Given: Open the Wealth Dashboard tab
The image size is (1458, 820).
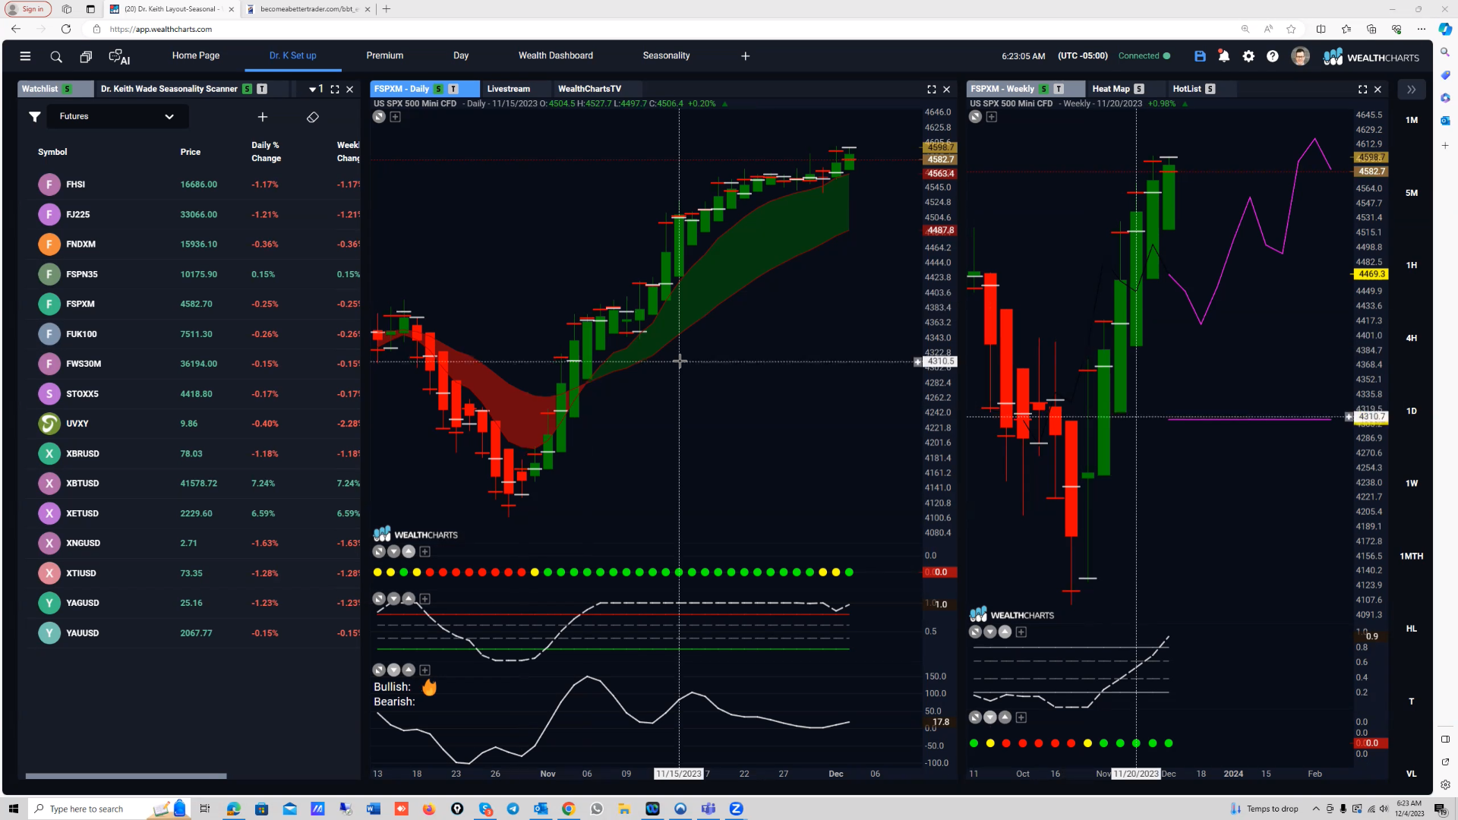Looking at the screenshot, I should (x=556, y=56).
